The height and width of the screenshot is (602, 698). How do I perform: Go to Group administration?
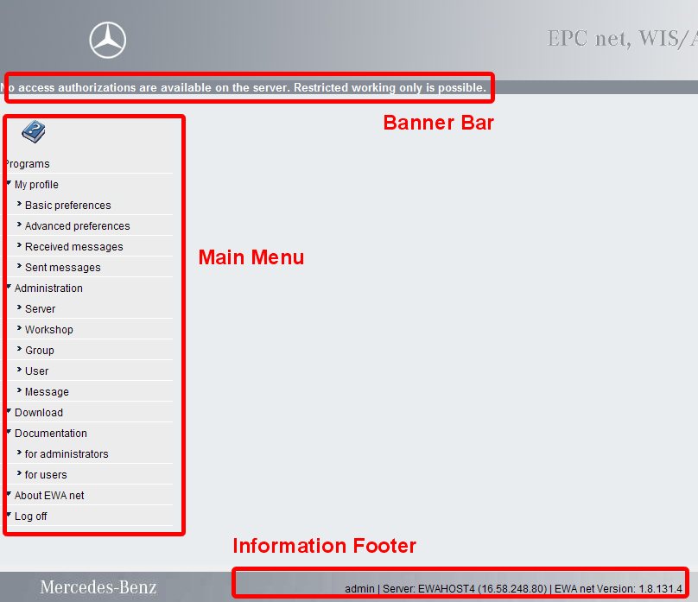(39, 351)
